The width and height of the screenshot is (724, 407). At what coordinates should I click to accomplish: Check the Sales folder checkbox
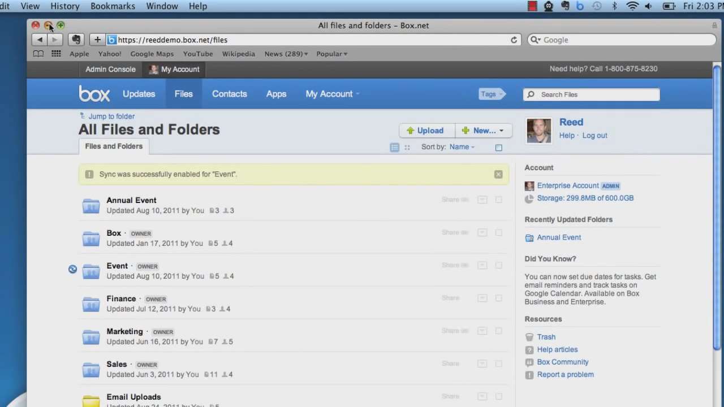coord(498,363)
